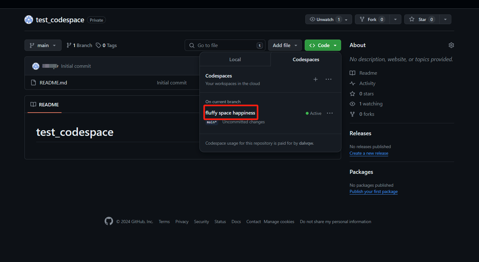Click the Activity pulse icon in the sidebar

[x=352, y=83]
